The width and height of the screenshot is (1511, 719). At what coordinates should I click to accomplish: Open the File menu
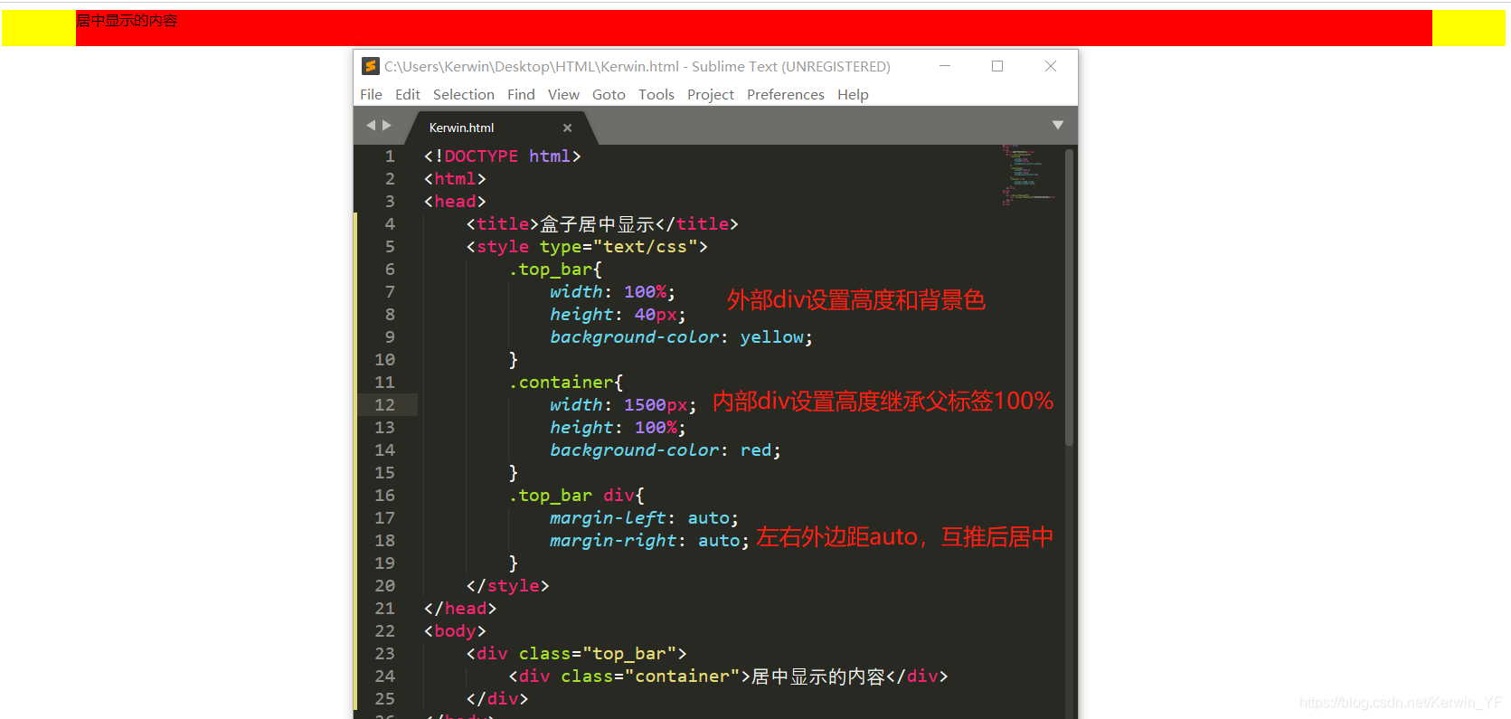(x=371, y=94)
